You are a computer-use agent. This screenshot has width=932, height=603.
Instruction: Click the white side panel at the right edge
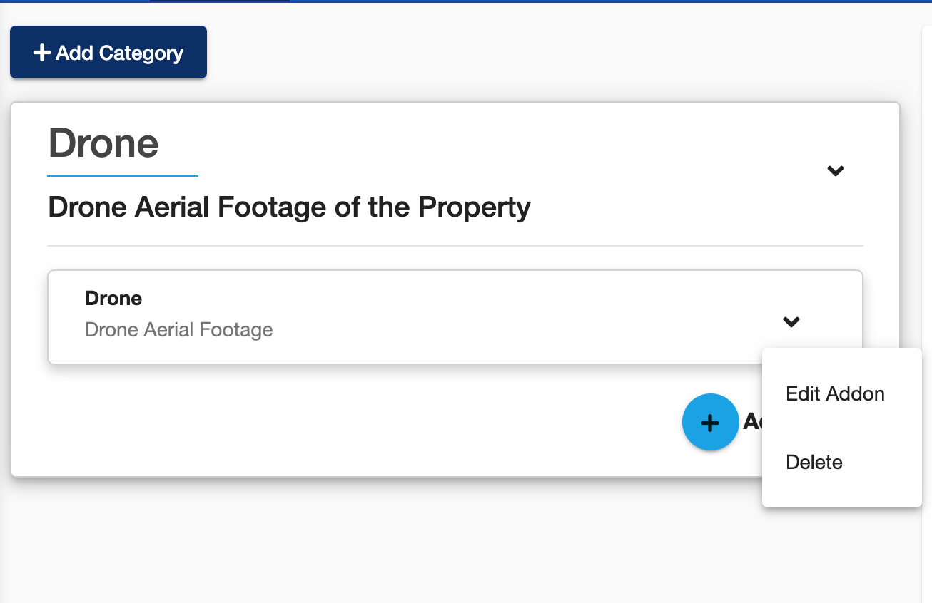click(927, 314)
